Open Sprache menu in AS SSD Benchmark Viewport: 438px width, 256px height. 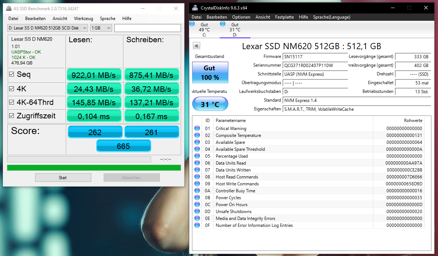[x=108, y=19]
